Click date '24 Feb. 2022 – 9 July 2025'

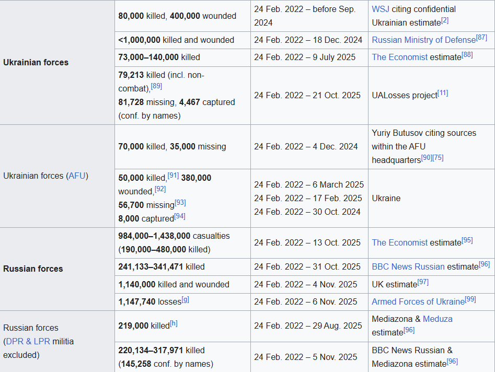tap(305, 57)
